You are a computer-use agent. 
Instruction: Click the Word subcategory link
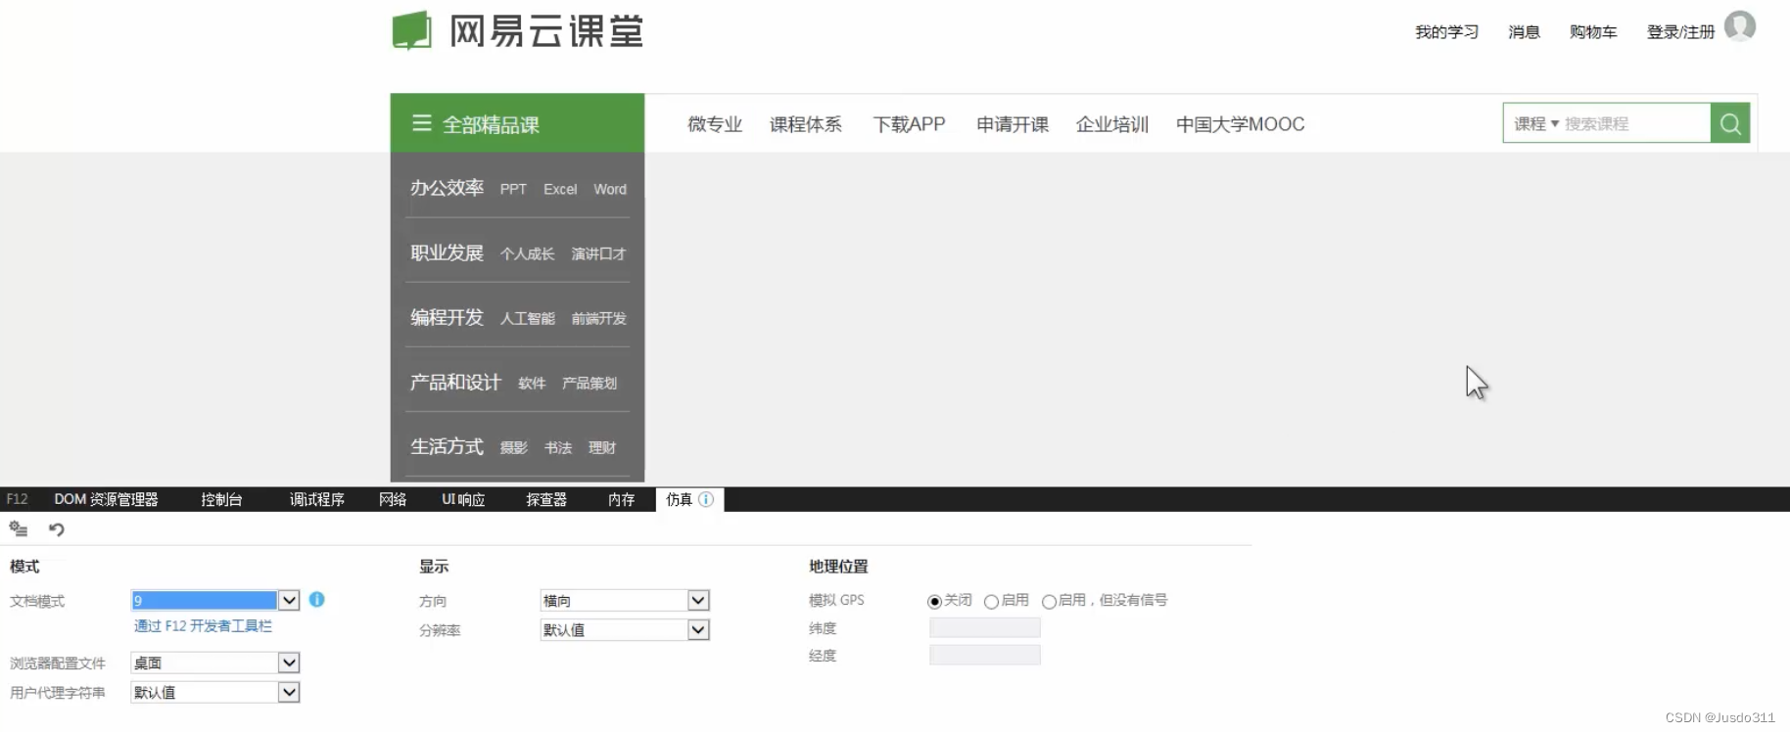click(610, 189)
